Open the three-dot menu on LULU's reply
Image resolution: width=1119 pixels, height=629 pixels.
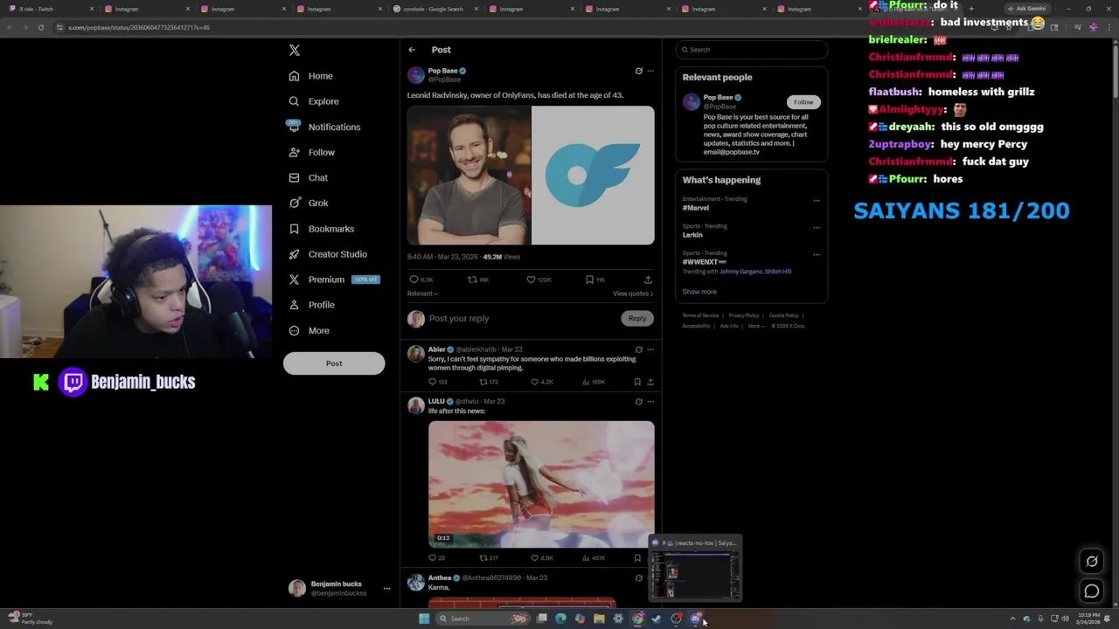(x=650, y=402)
